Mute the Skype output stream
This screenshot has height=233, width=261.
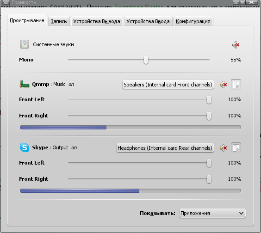pos(224,148)
